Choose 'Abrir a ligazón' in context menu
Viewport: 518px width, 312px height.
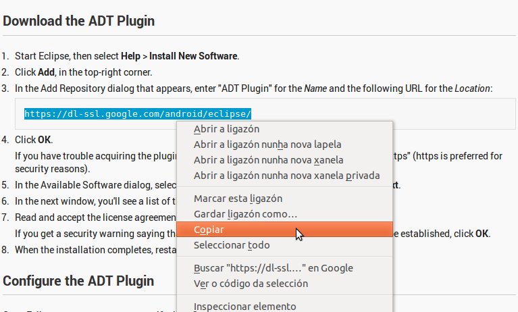285,129
